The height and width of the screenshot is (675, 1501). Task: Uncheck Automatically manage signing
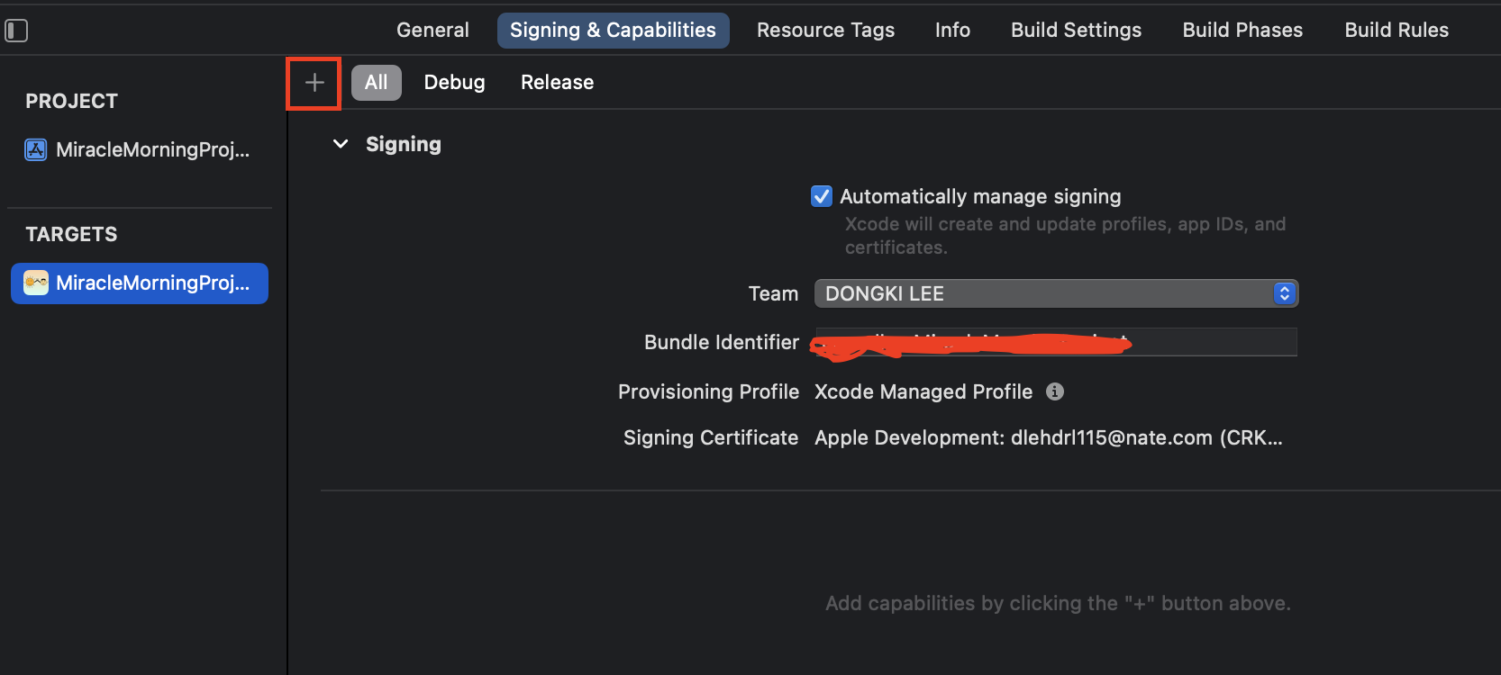[822, 196]
